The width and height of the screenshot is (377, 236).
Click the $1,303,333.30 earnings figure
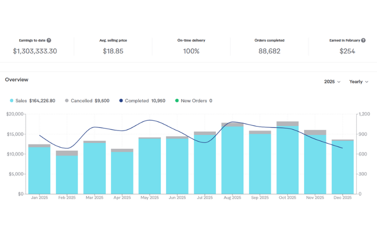[x=35, y=51]
